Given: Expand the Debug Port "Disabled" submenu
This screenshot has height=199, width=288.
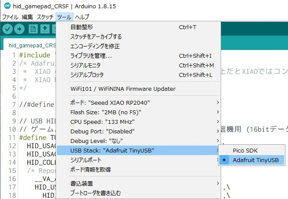Looking at the screenshot, I should (138, 131).
